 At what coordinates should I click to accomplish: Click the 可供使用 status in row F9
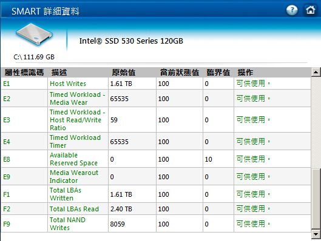pos(253,224)
